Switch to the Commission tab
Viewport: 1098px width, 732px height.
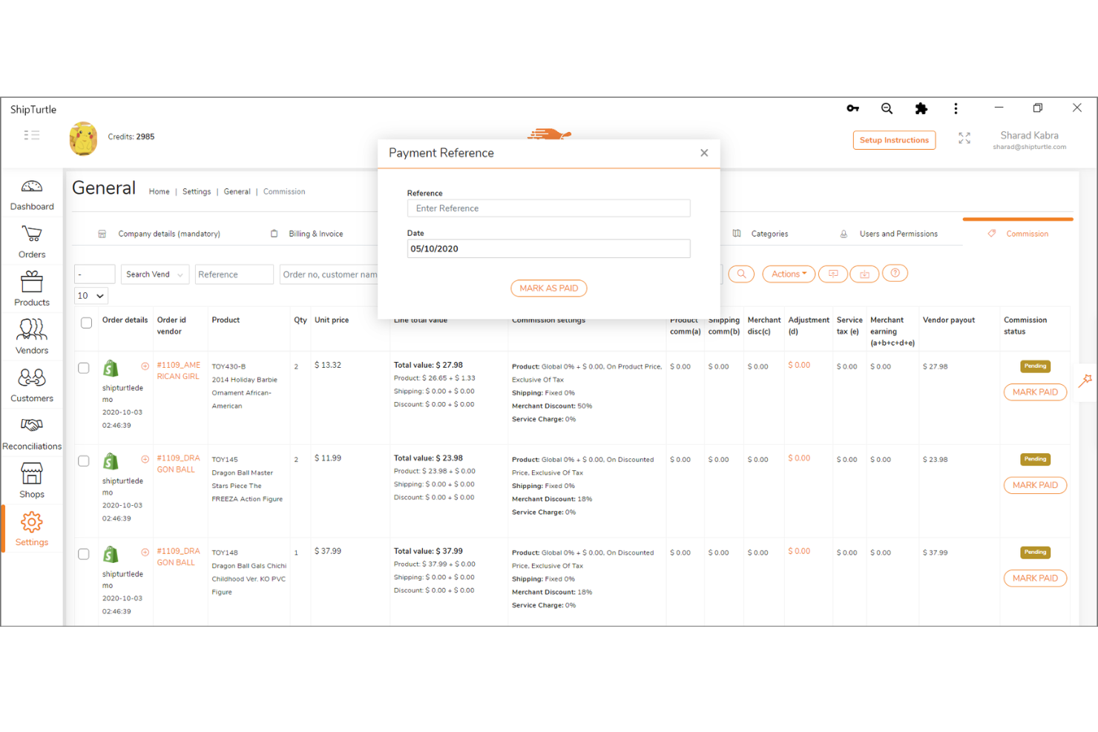pyautogui.click(x=1027, y=233)
